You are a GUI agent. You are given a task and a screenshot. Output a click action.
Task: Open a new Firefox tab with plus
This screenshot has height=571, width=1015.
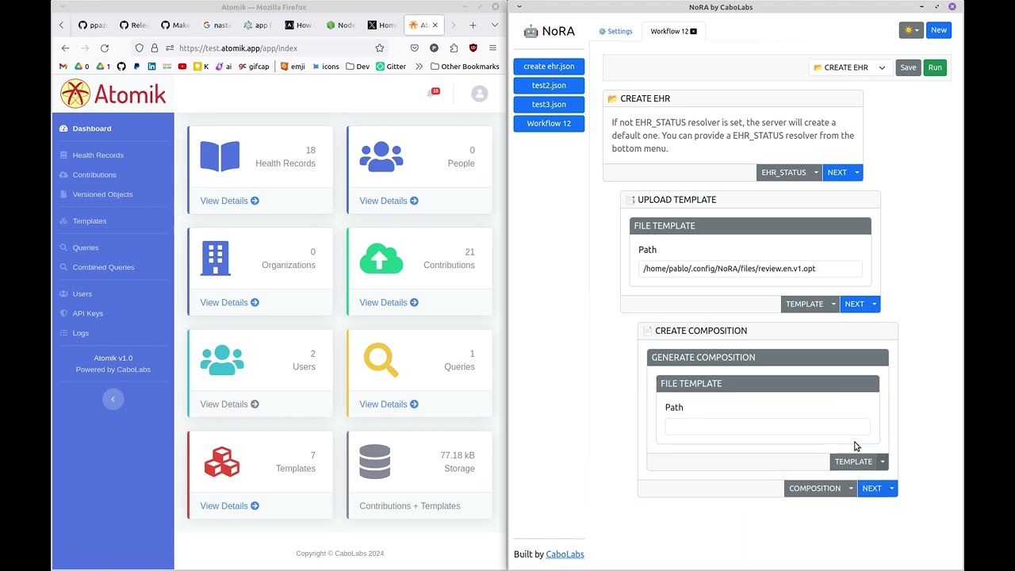pos(473,25)
